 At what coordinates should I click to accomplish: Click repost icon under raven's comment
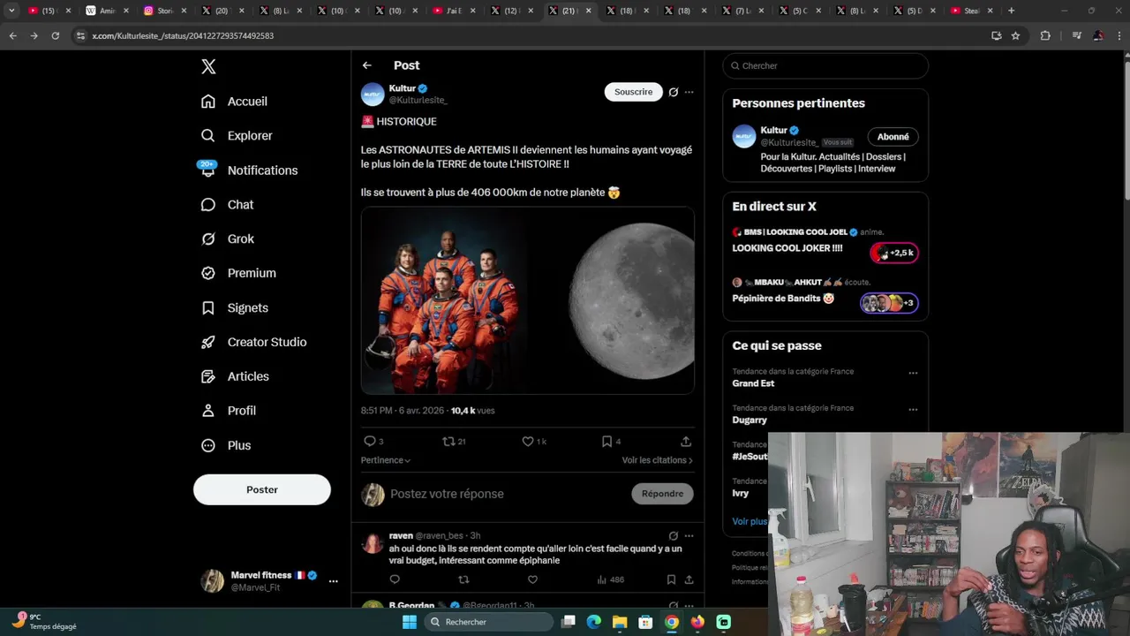coord(463,579)
